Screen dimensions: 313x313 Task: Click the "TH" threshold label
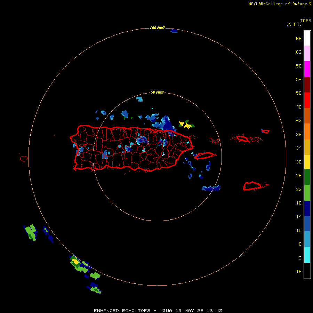[x=299, y=272]
